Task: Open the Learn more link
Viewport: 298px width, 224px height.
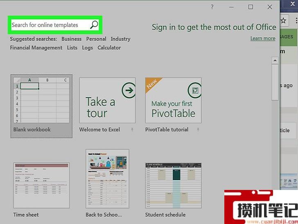Action: click(263, 38)
